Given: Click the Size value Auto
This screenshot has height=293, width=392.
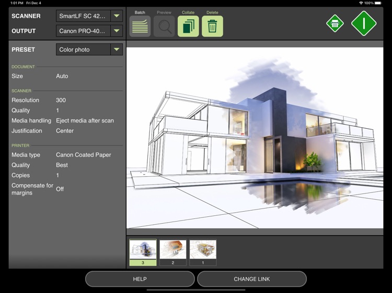Looking at the screenshot, I should (x=62, y=76).
